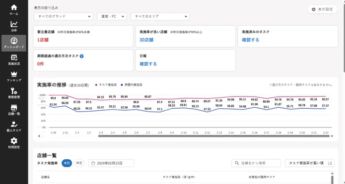Image resolution: width=345 pixels, height=184 pixels.
Task: Open ランキング crown icon
Action: pyautogui.click(x=14, y=74)
